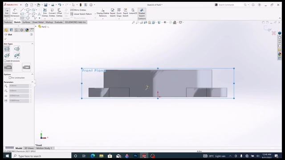Image resolution: width=285 pixels, height=160 pixels.
Task: Select overall slot length option
Action: point(26,67)
